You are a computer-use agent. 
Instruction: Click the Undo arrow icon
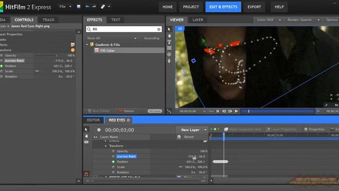click(87, 7)
